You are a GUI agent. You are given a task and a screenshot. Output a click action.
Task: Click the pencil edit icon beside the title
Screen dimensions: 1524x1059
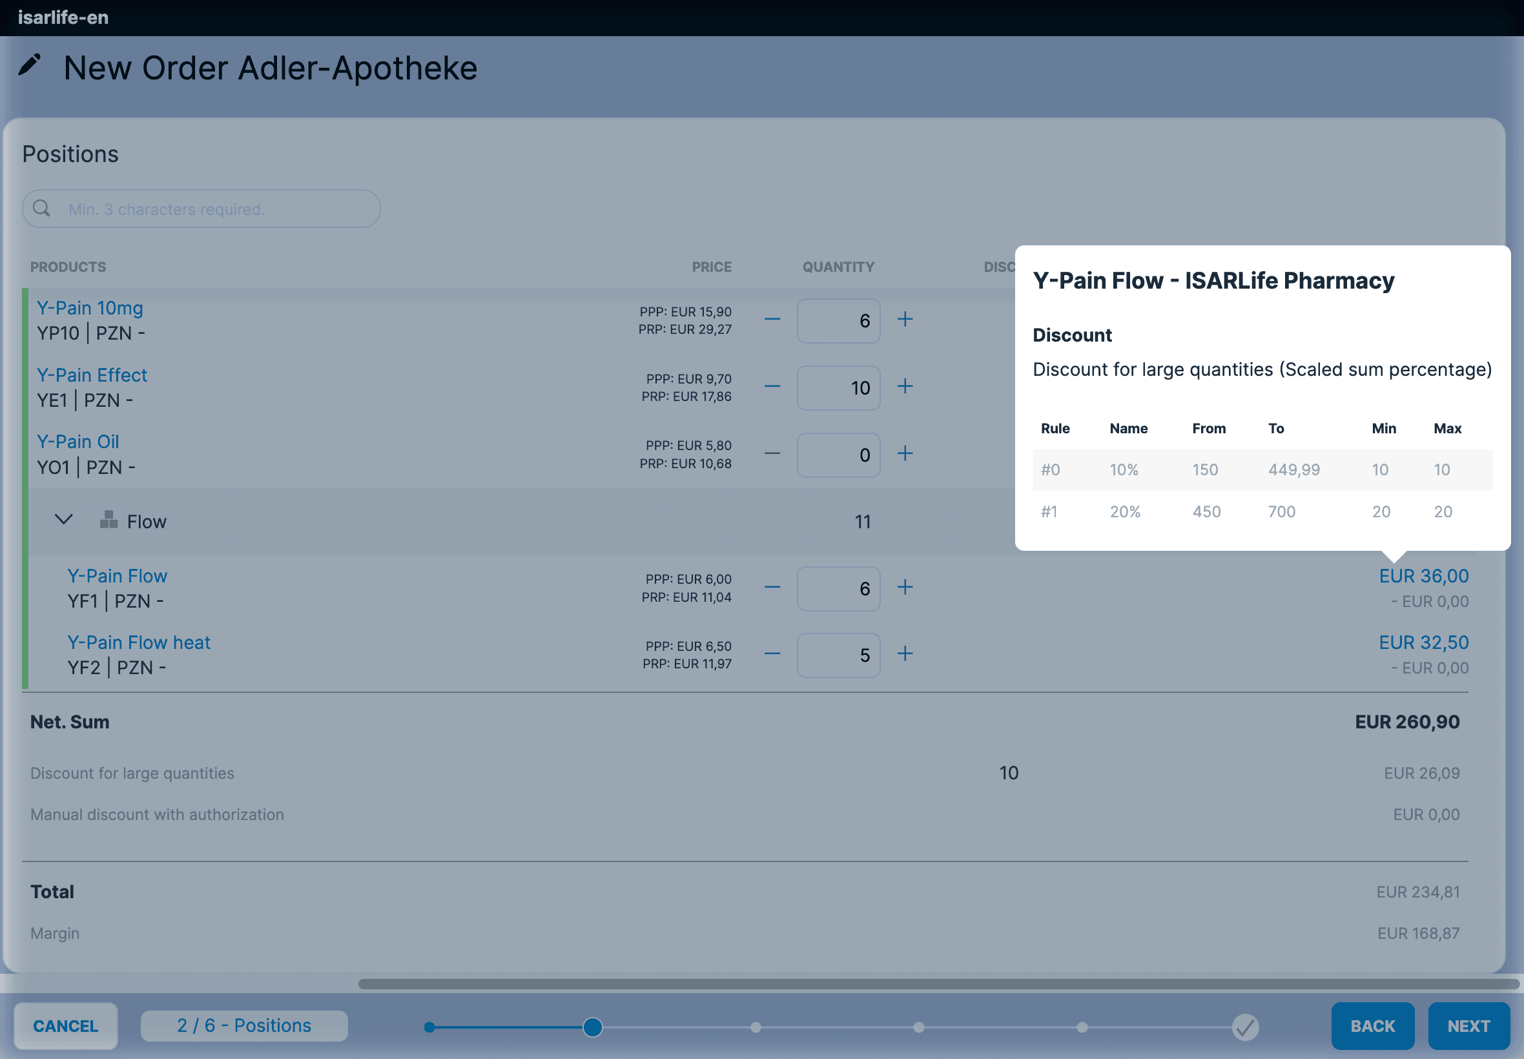29,65
